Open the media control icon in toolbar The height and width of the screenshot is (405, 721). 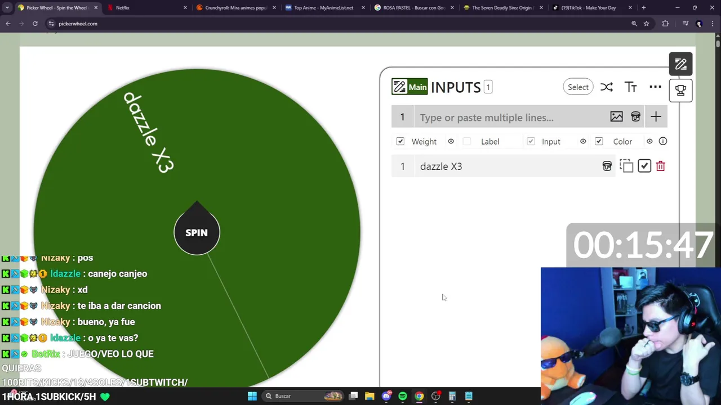click(x=685, y=24)
